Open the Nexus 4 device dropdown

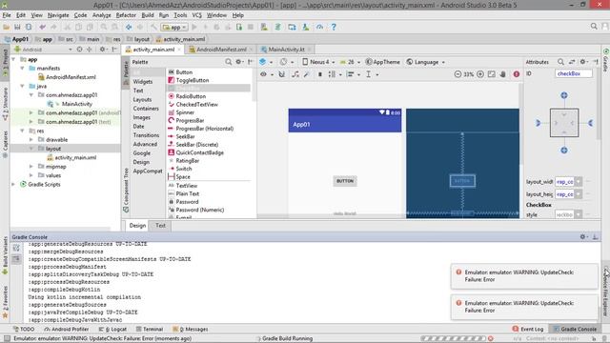pyautogui.click(x=318, y=62)
